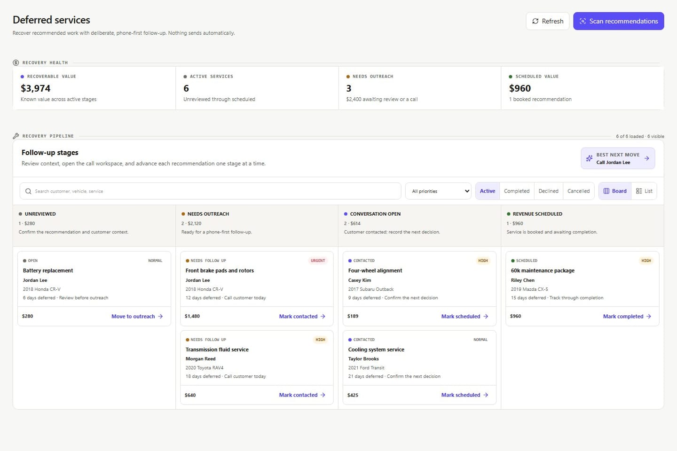
Task: Click arrow next to Mark completed
Action: click(x=648, y=316)
